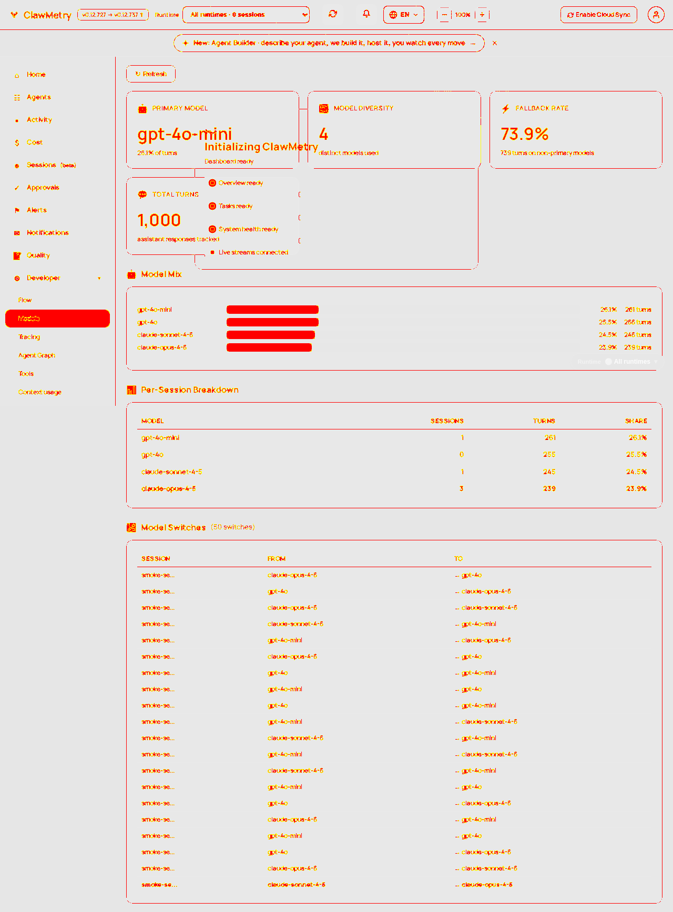Click the FROM column header in Model Switches

click(277, 559)
